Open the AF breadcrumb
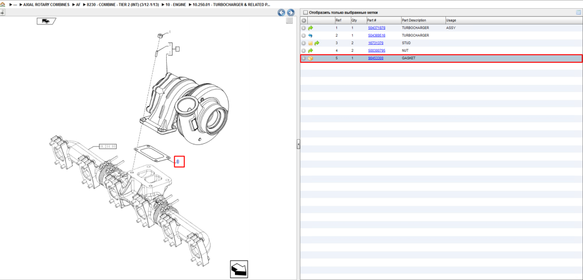 click(78, 5)
